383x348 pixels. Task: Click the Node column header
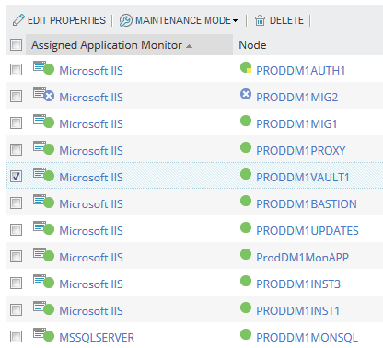click(x=252, y=45)
